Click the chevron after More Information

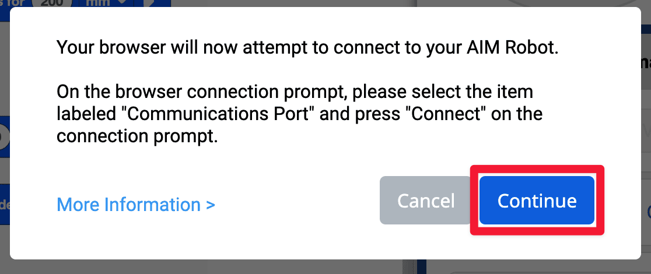[210, 205]
